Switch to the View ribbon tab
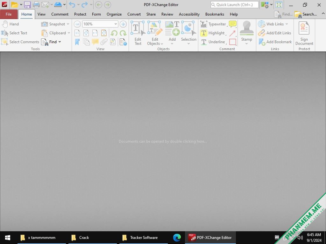Screen dimensions: 326x244 pyautogui.click(x=41, y=14)
